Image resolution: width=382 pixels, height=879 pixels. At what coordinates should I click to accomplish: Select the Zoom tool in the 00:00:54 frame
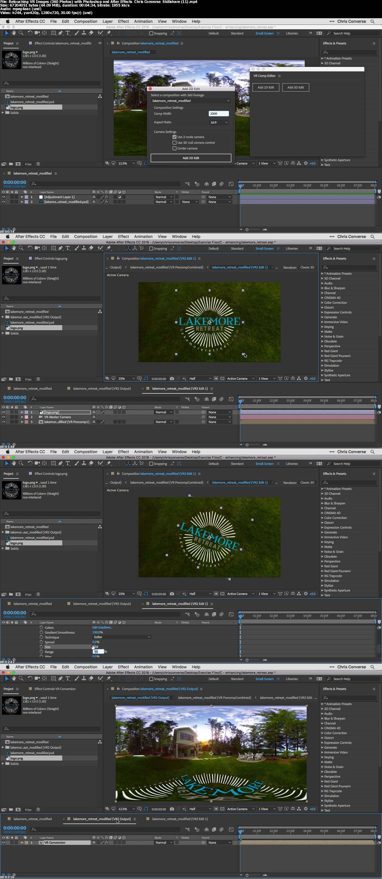[x=21, y=33]
